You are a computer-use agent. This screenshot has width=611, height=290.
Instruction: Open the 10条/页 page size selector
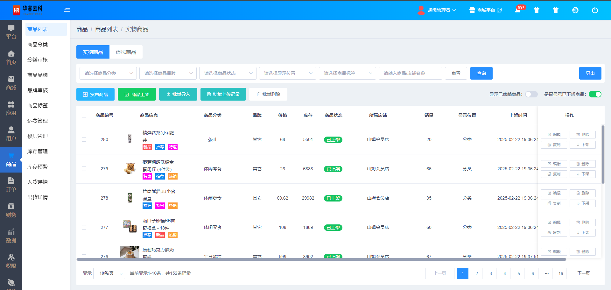[109, 273]
